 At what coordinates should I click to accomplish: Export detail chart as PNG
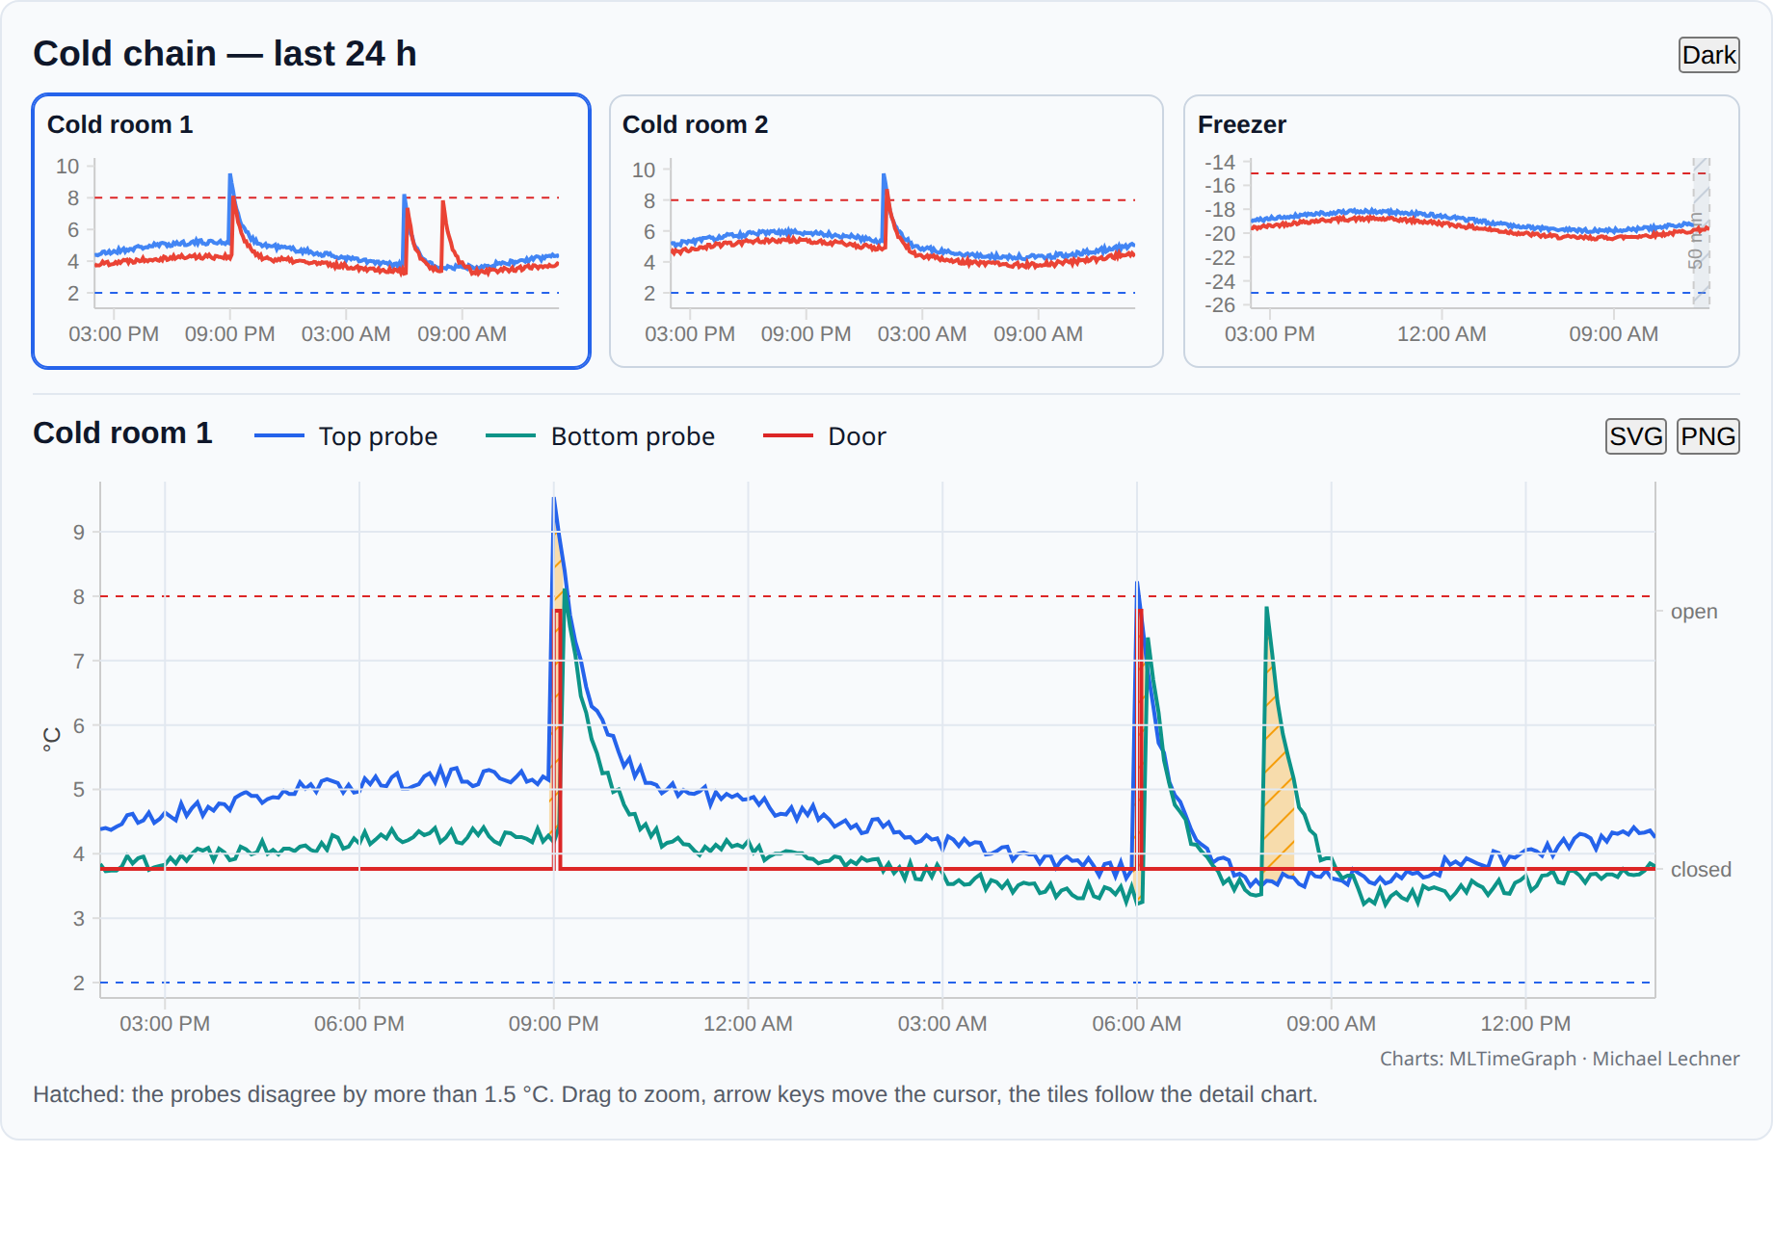1707,436
